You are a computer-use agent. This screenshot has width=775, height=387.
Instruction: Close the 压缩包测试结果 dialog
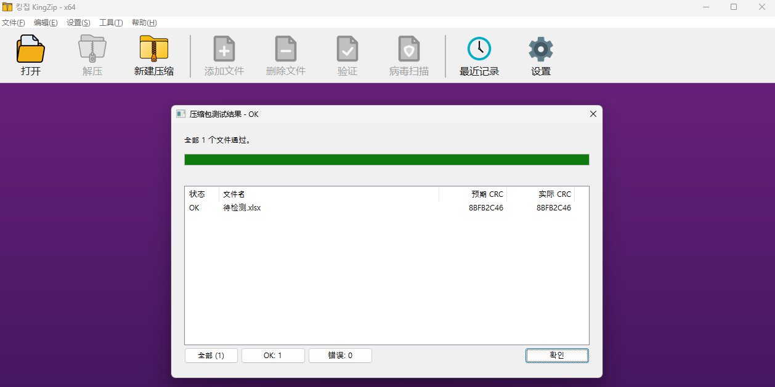(x=593, y=114)
